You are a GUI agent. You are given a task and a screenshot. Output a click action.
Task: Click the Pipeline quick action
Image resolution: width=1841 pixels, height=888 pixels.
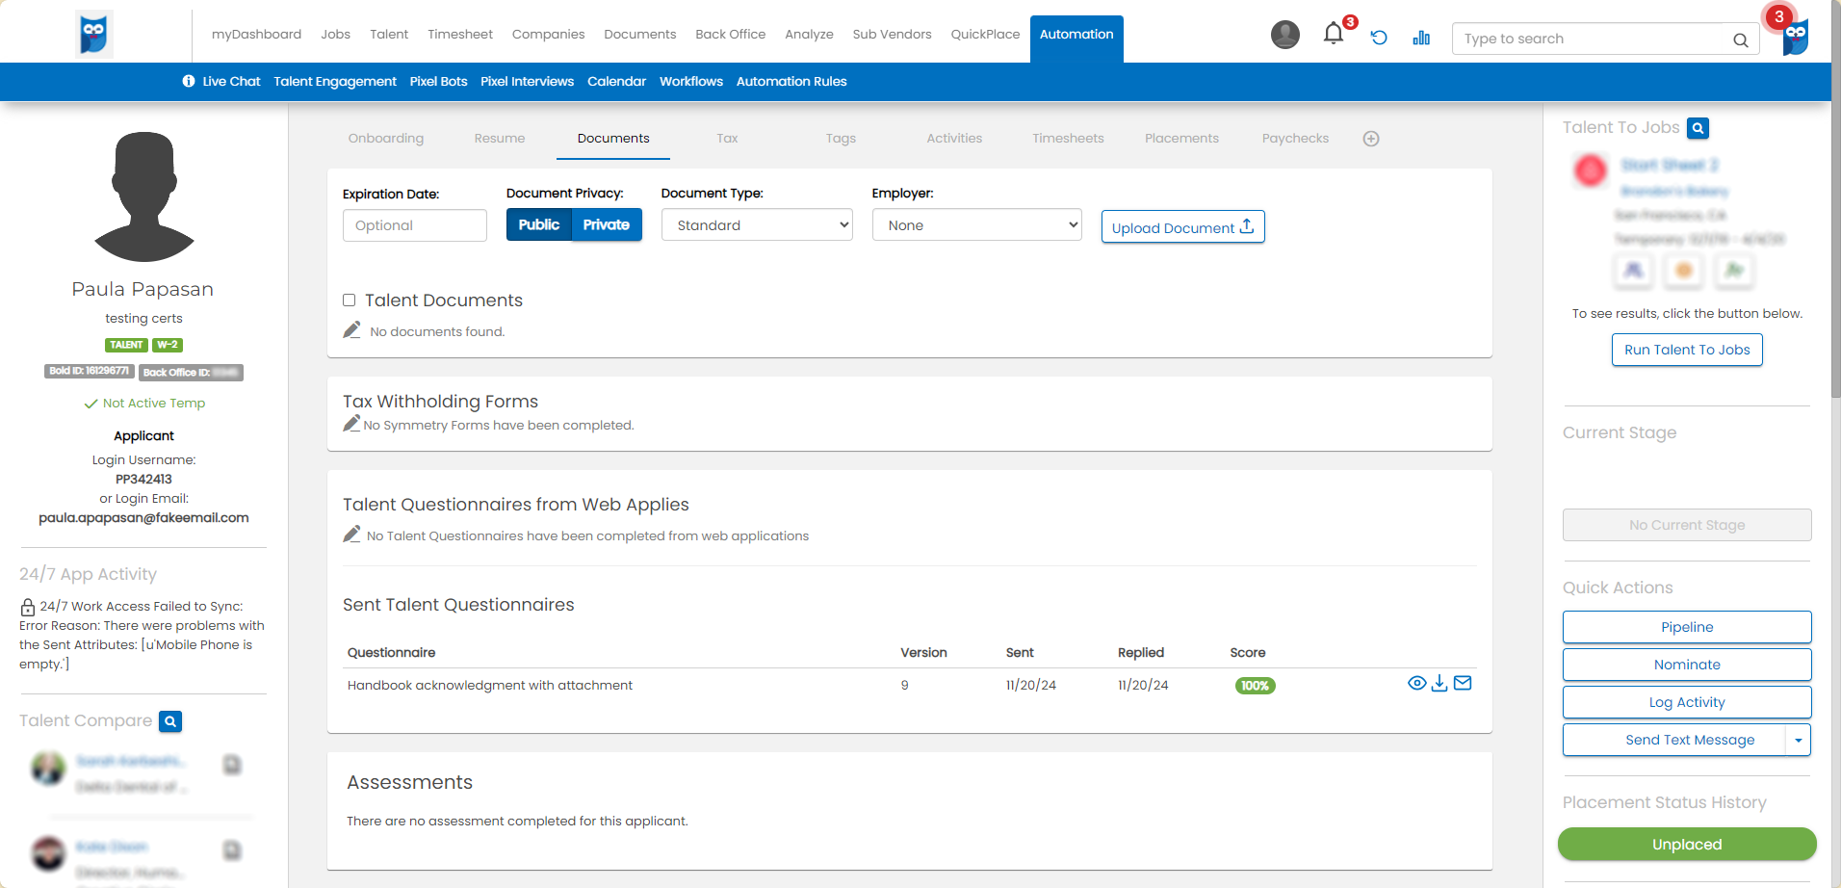click(1687, 627)
